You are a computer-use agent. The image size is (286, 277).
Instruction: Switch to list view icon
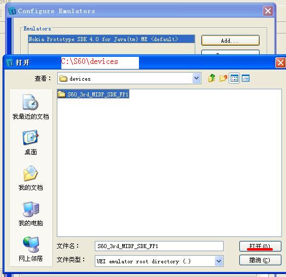(x=234, y=79)
